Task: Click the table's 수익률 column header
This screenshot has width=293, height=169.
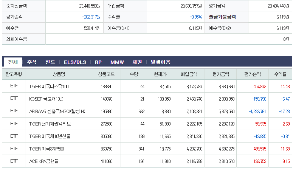Action: point(280,74)
